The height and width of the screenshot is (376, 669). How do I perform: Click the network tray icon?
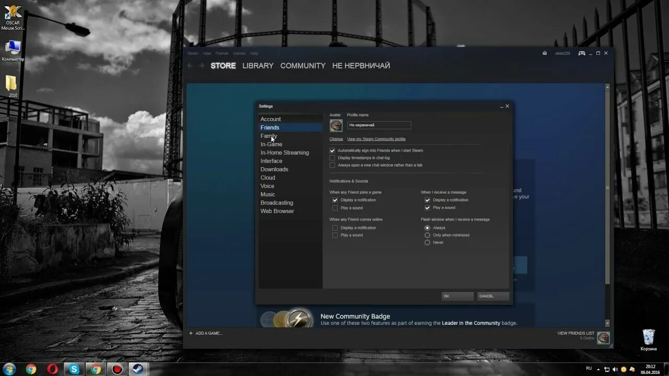point(607,369)
